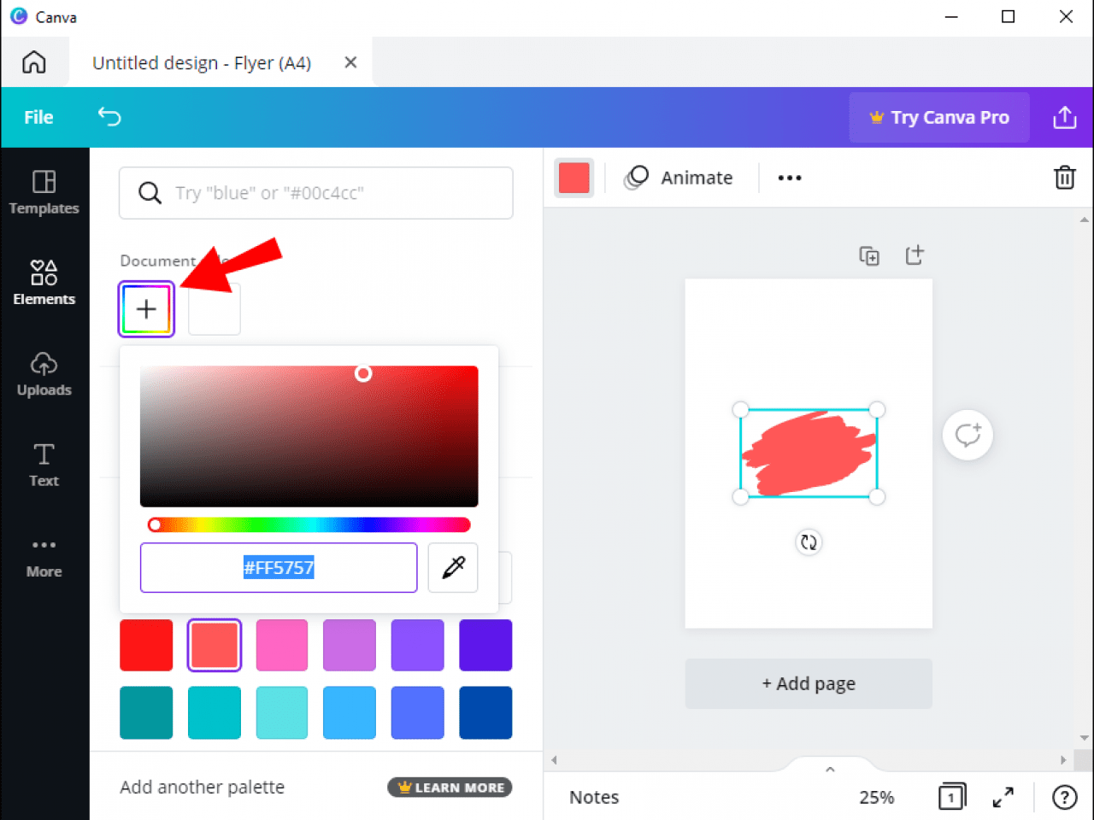
Task: Open the 25% zoom level control
Action: pos(877,798)
